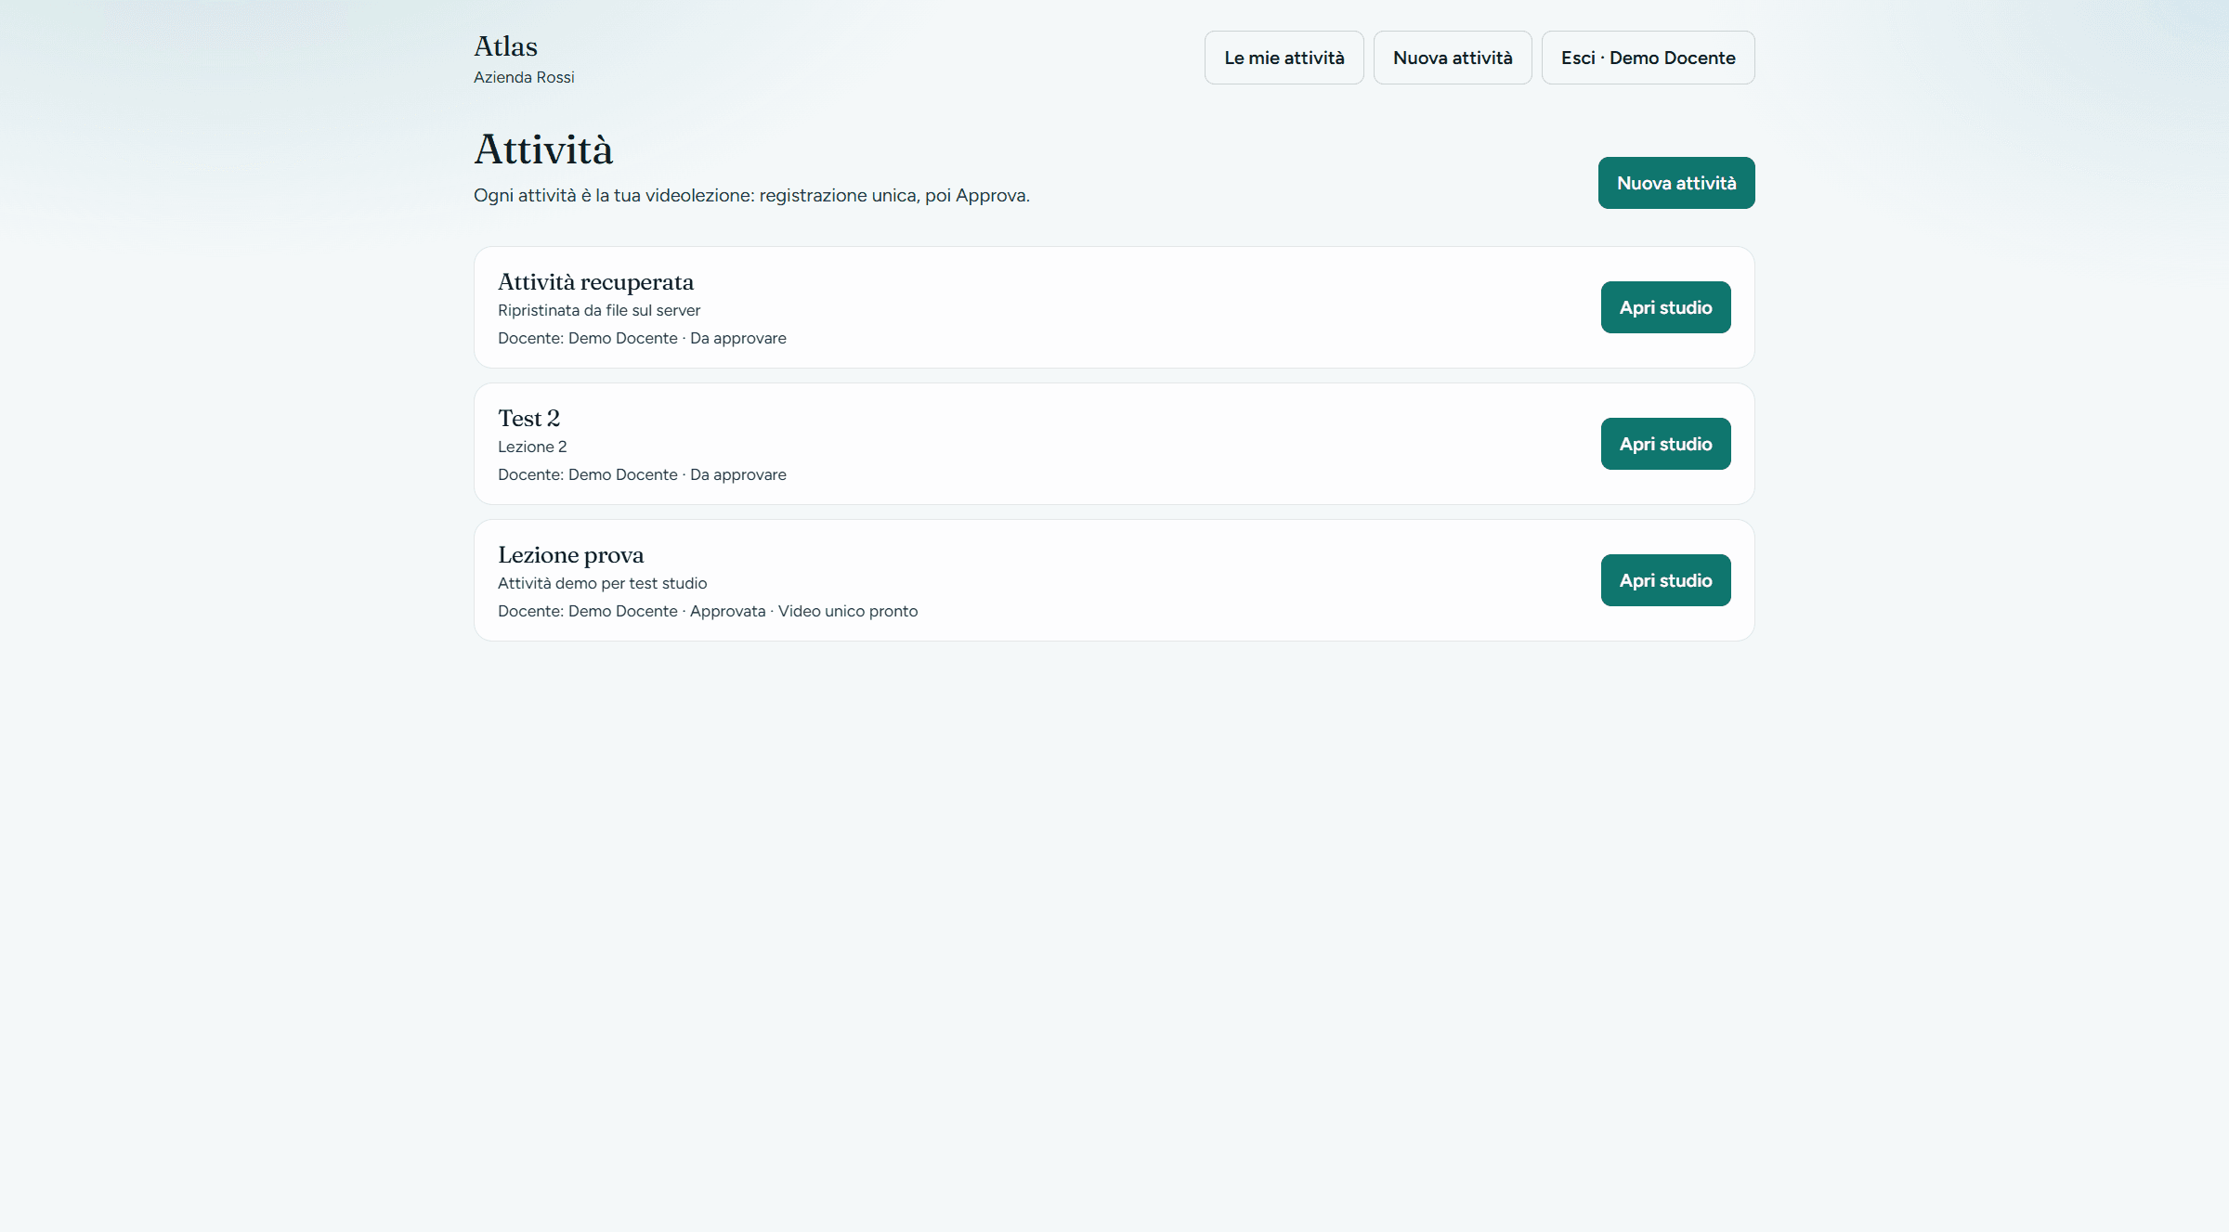Open the Atlas logo link
Viewport: 2229px width, 1232px height.
tap(505, 46)
